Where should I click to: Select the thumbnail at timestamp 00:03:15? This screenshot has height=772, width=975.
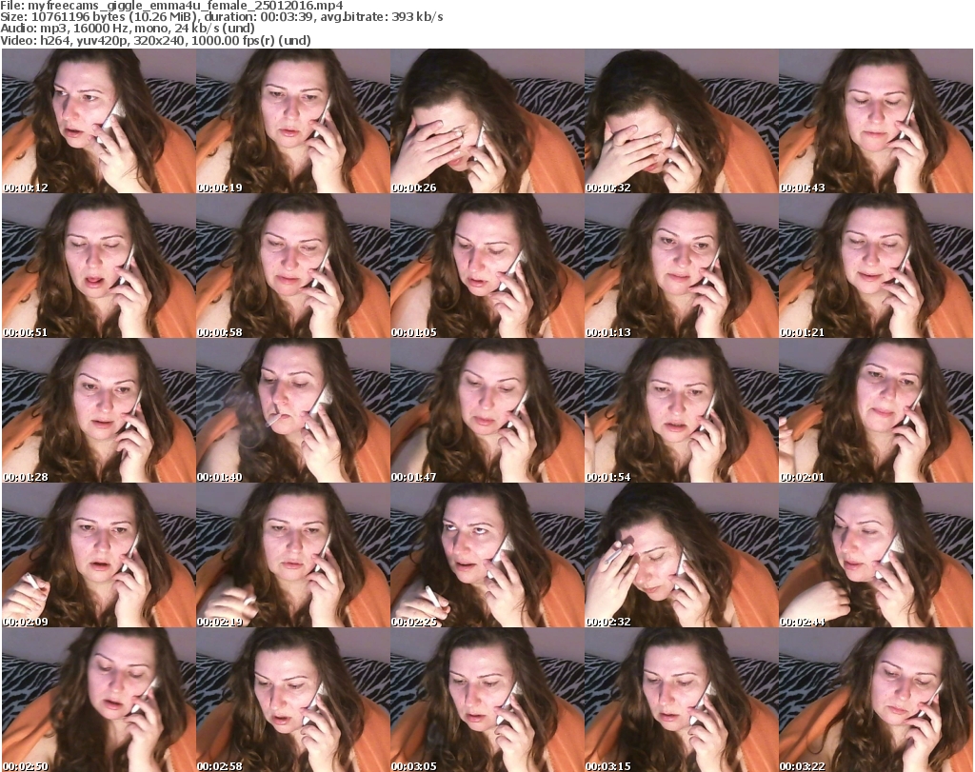tap(681, 700)
